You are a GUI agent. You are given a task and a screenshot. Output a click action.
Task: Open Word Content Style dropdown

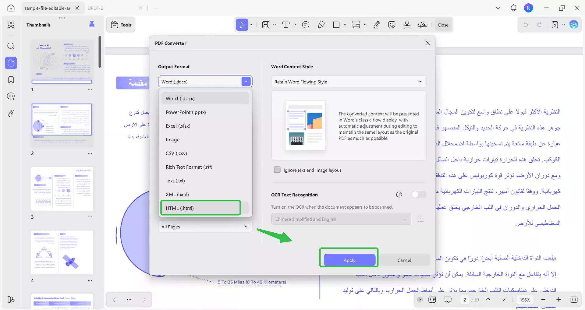coord(349,82)
